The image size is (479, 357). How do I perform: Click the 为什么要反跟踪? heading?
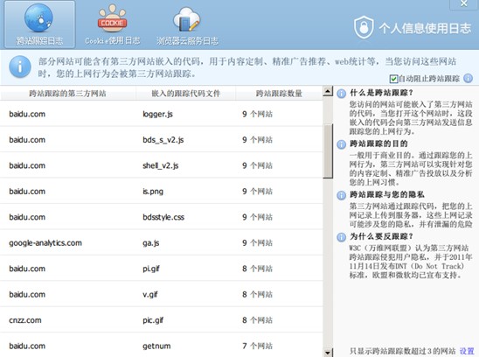click(382, 236)
